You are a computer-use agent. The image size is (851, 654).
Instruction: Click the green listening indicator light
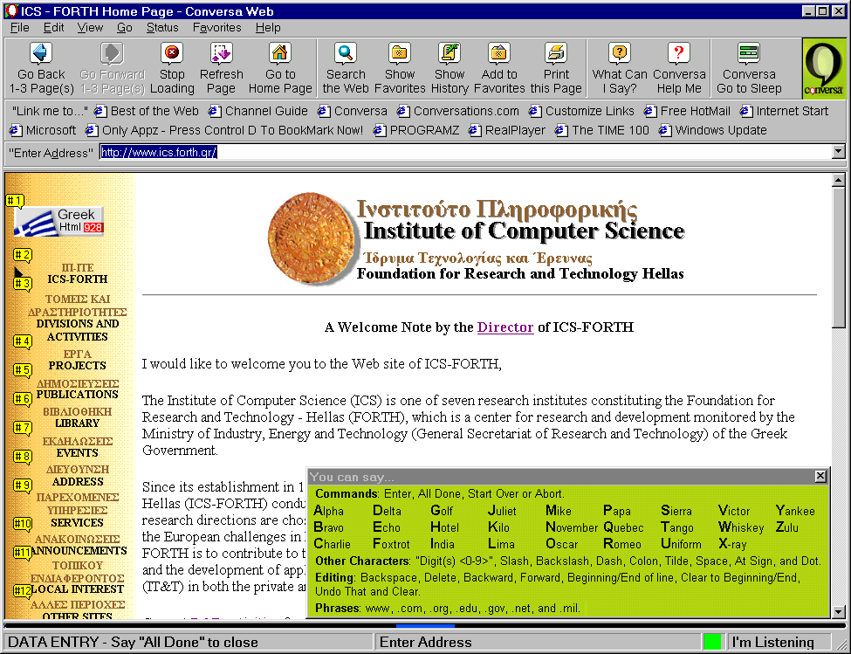712,642
